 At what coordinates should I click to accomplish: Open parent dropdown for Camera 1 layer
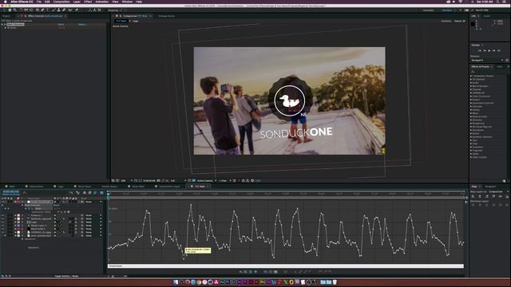click(x=93, y=215)
